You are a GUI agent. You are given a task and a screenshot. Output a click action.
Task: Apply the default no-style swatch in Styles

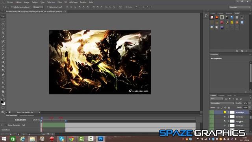coord(212,17)
